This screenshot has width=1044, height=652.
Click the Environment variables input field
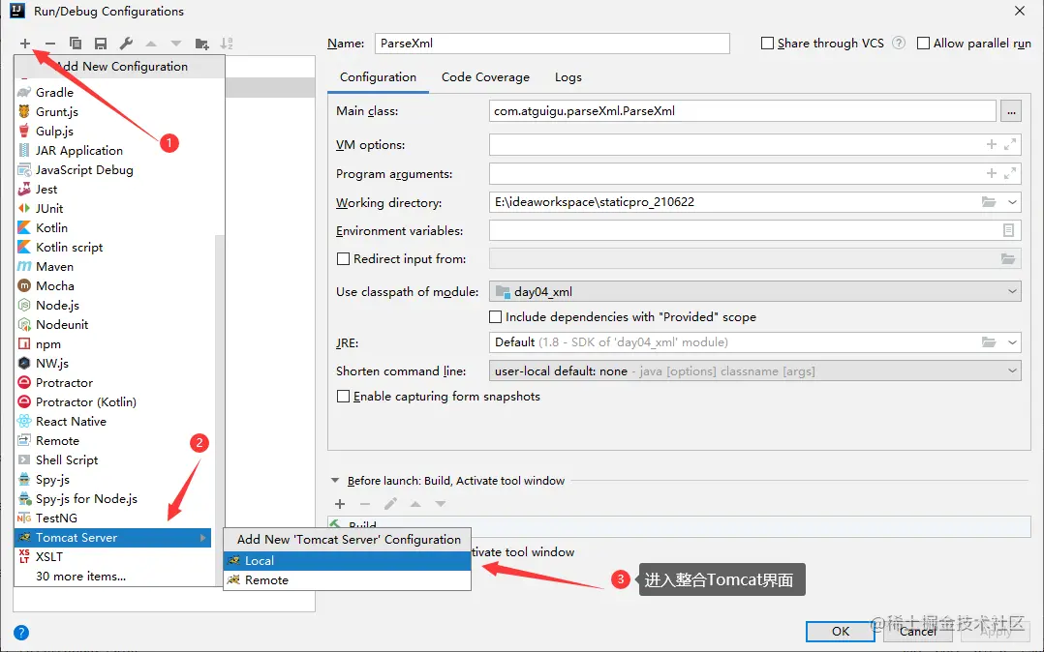pos(755,230)
